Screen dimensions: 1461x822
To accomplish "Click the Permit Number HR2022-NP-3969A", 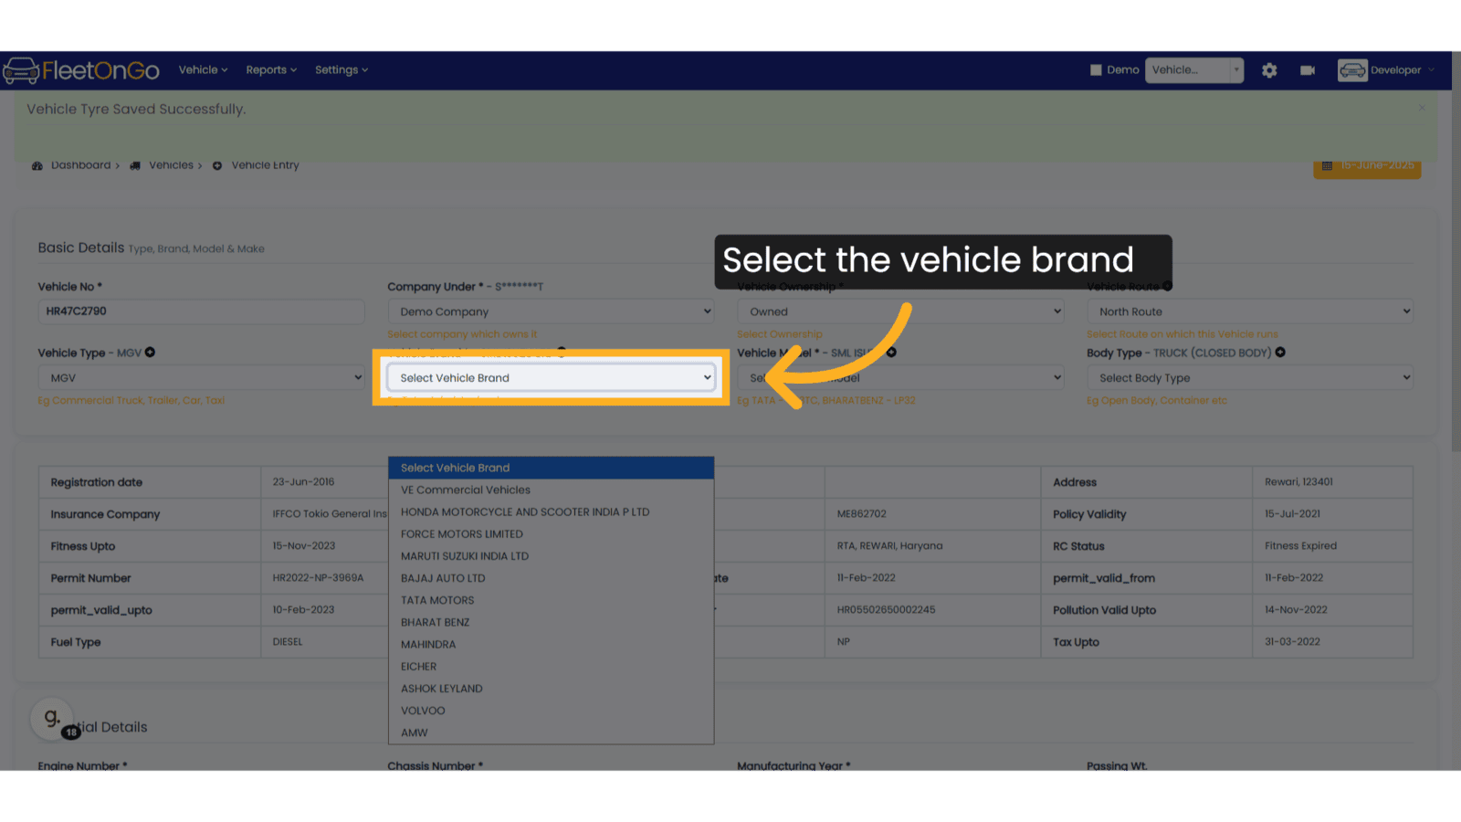I will (x=318, y=578).
